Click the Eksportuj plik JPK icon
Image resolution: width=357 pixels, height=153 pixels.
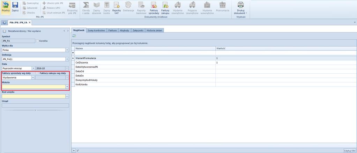point(72,6)
